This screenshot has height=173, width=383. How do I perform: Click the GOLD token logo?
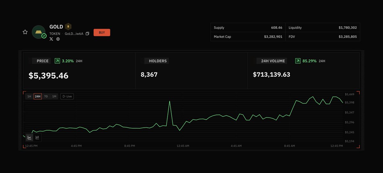tap(38, 32)
